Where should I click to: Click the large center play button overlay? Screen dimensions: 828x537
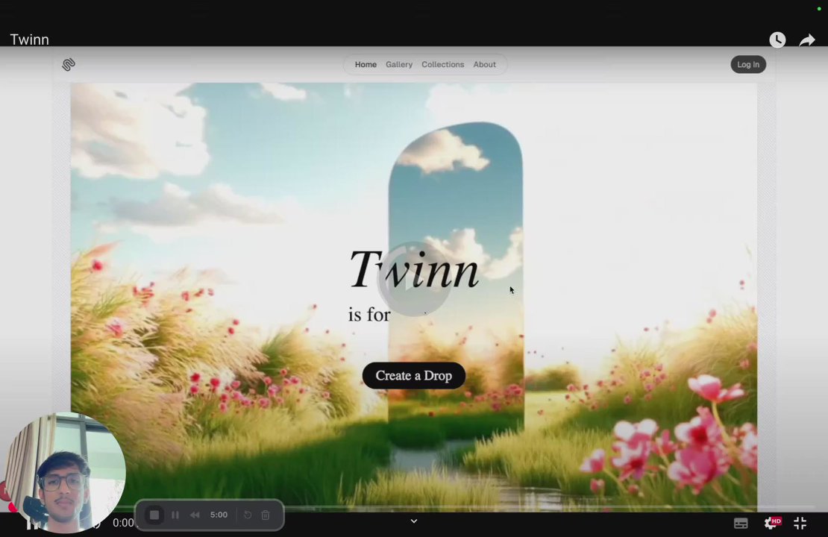pyautogui.click(x=413, y=280)
